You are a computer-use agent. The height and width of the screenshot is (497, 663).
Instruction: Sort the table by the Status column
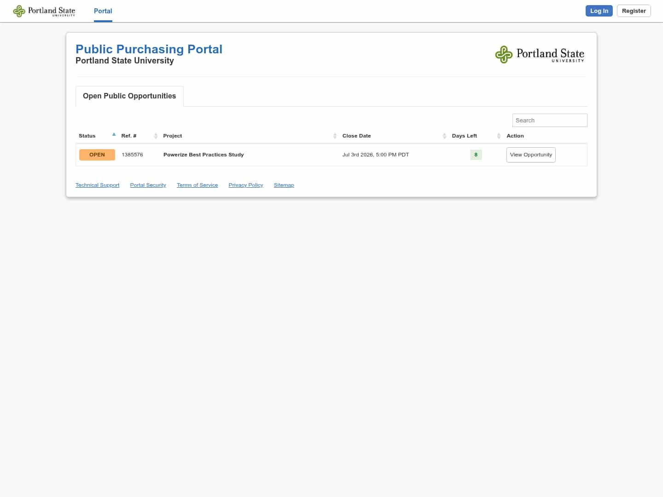point(97,136)
